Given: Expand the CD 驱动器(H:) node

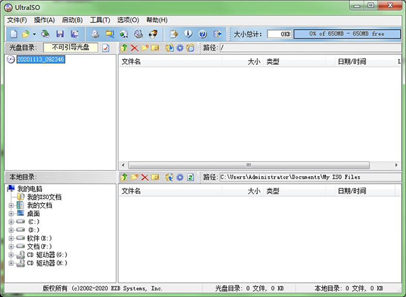Looking at the screenshot, I should tap(11, 263).
